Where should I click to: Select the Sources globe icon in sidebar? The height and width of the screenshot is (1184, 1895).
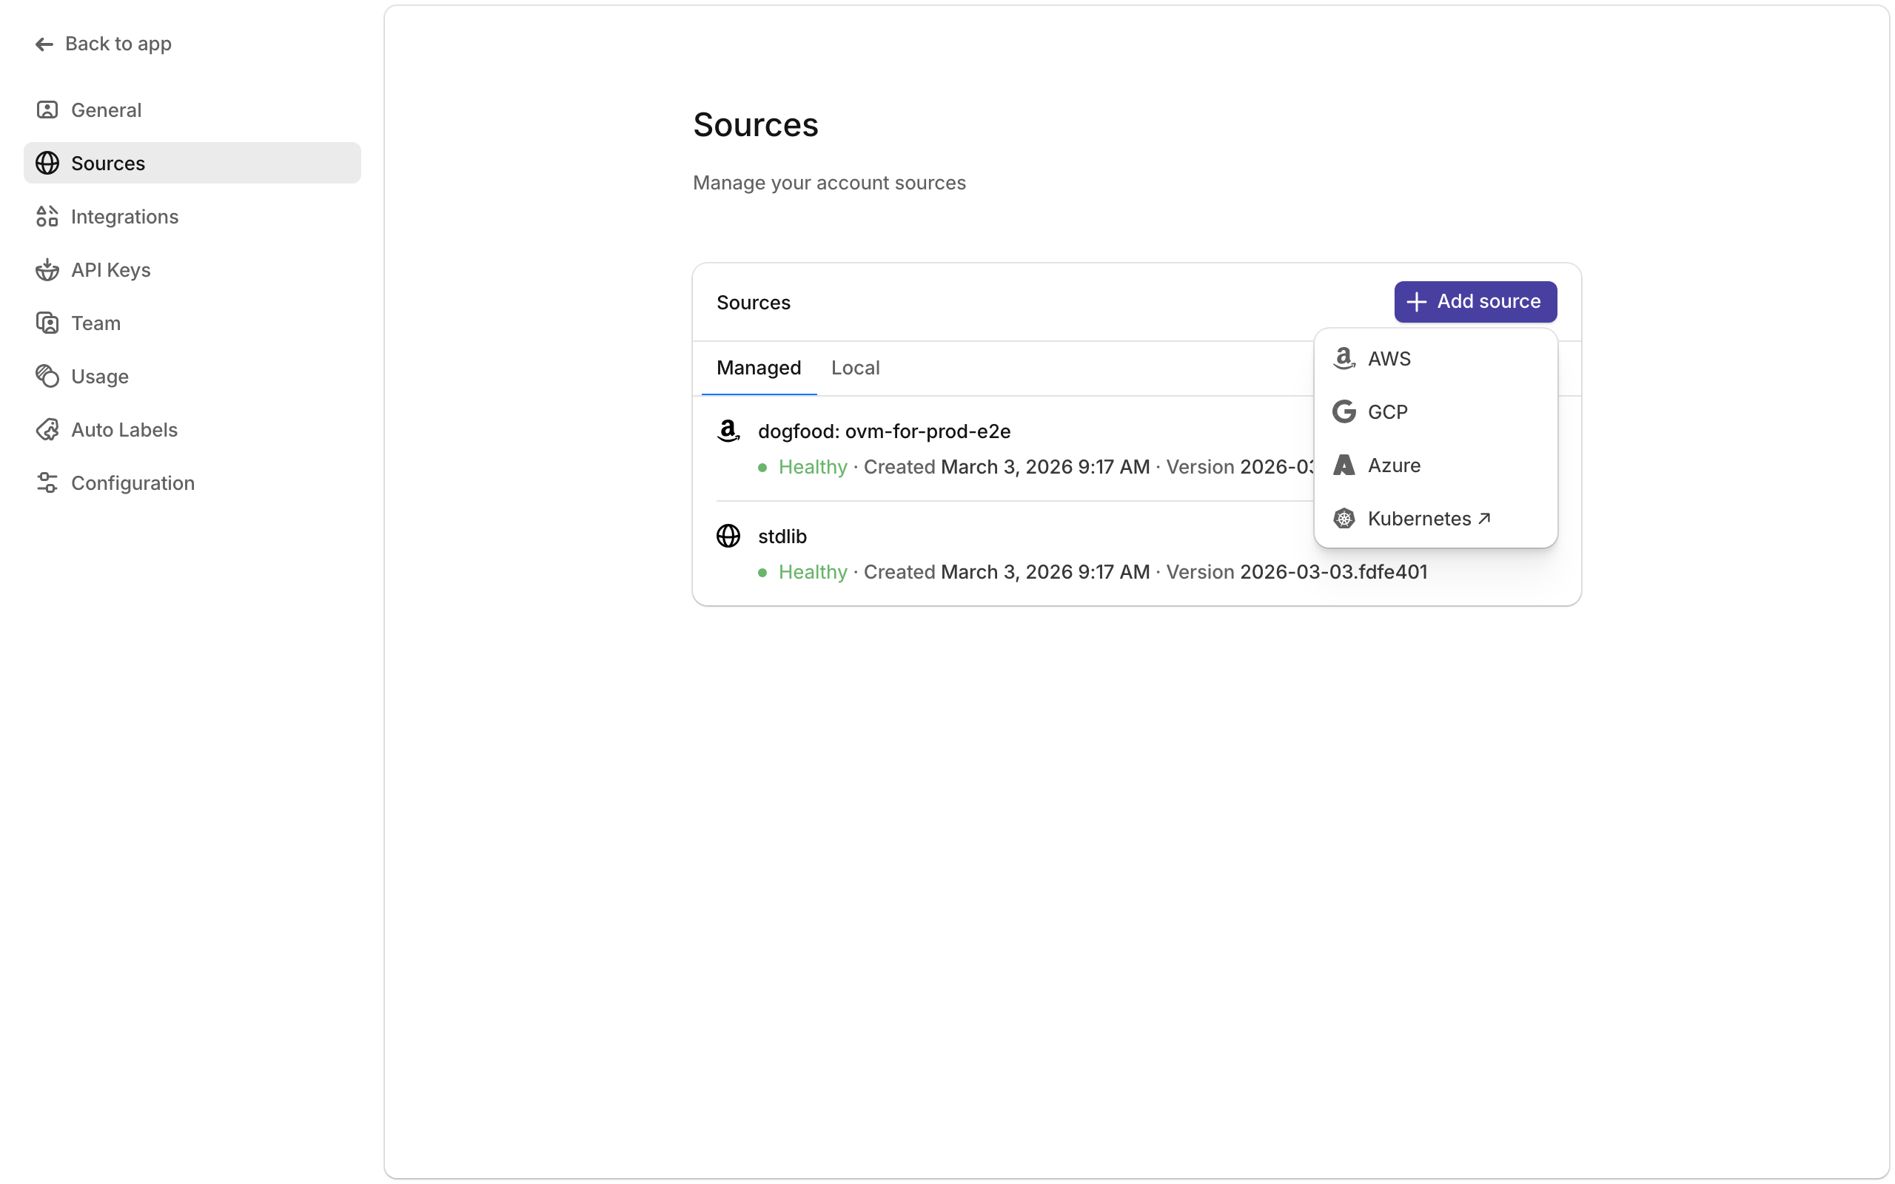click(x=47, y=163)
